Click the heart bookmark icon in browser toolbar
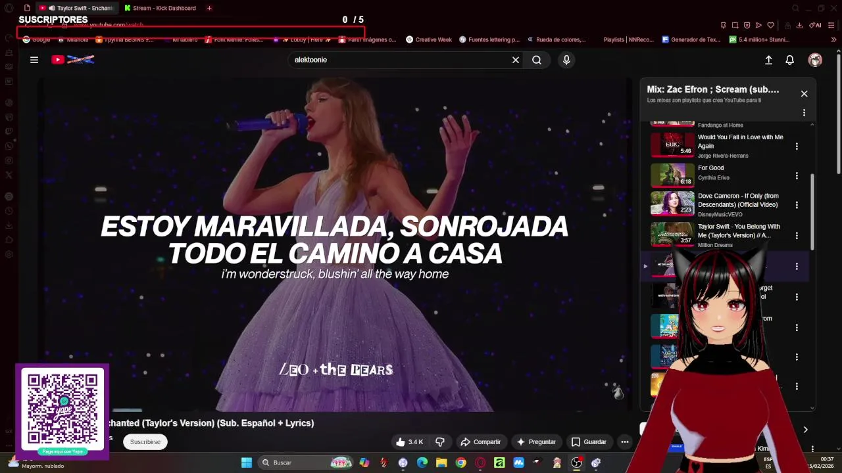The image size is (842, 473). click(770, 25)
